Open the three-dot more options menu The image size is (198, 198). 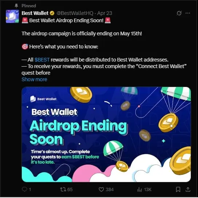coord(188,13)
